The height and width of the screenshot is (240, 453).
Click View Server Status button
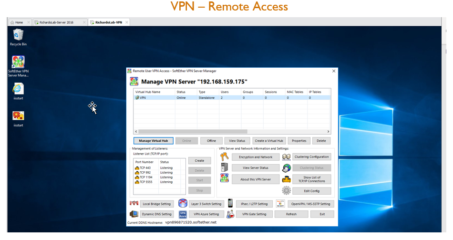pos(256,167)
